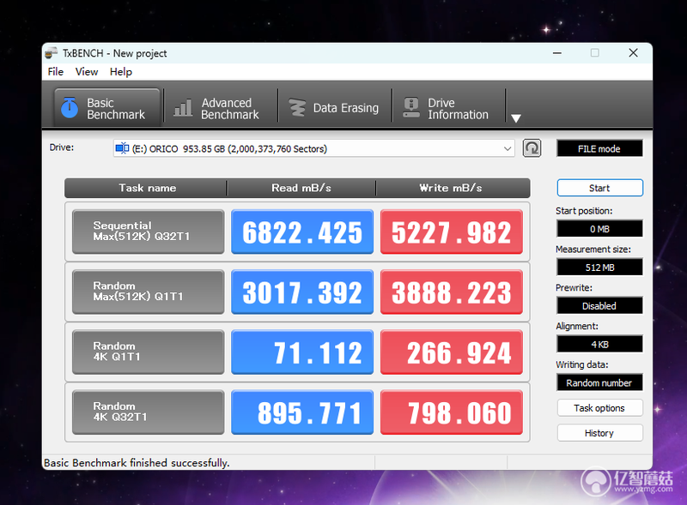
Task: Expand the toolbar overflow arrow
Action: (516, 118)
